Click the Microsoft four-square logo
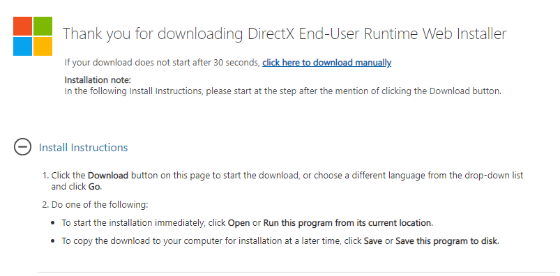560x276 pixels. 33,36
